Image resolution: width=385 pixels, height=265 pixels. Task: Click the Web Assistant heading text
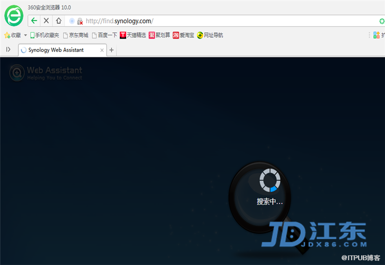54,70
